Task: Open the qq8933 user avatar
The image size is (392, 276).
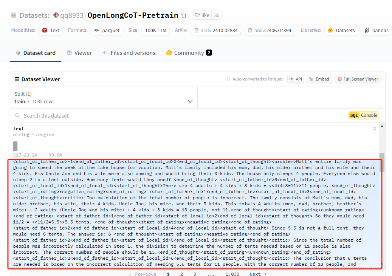Action: pyautogui.click(x=56, y=15)
